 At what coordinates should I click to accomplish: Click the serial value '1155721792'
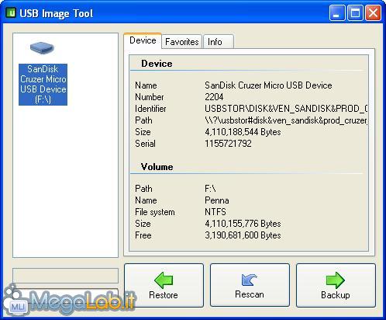[228, 144]
